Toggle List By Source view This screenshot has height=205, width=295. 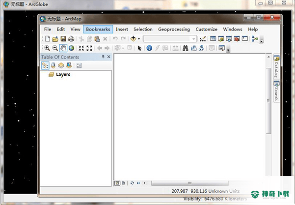[53, 65]
